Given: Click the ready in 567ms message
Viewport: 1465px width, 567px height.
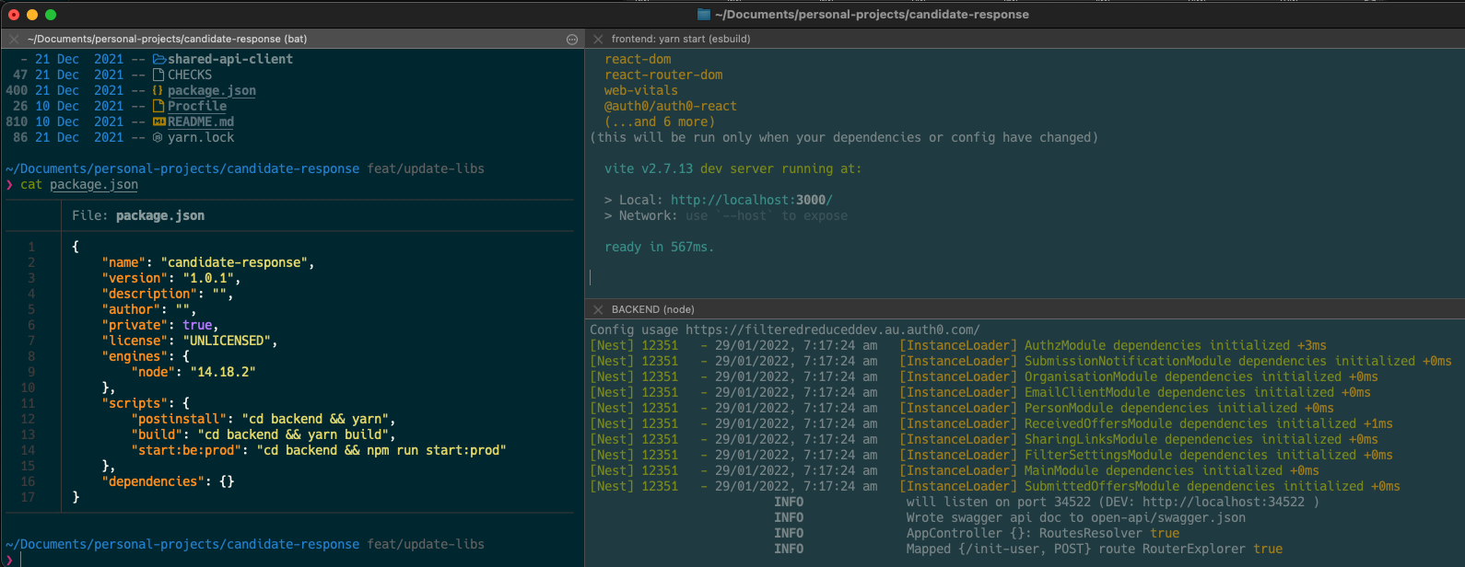Looking at the screenshot, I should (659, 247).
